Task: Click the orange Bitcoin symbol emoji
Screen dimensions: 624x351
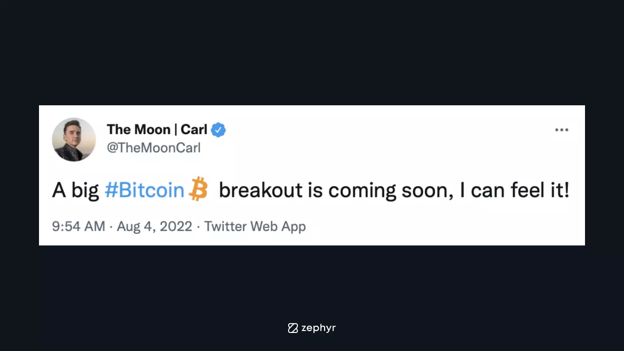Action: 198,189
